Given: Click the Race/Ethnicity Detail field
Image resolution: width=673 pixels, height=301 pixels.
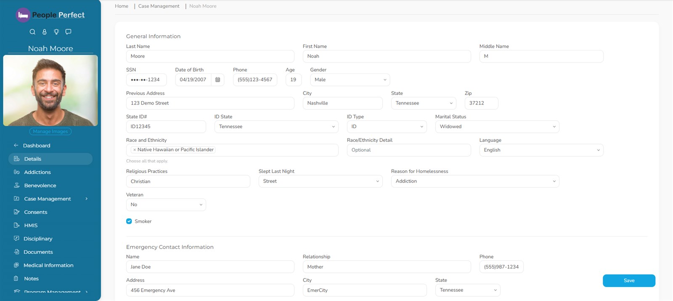Looking at the screenshot, I should coord(409,150).
